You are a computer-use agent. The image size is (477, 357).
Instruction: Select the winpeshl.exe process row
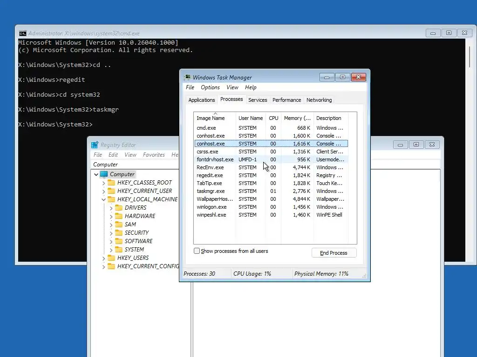tap(271, 215)
